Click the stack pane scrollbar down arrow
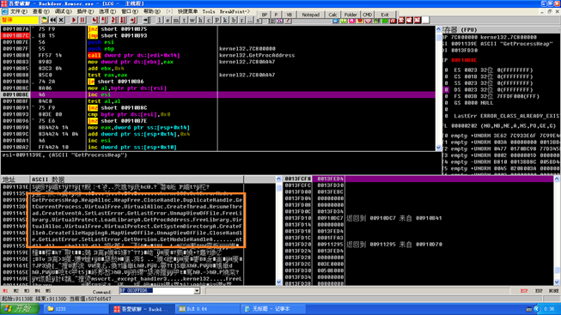This screenshot has width=561, height=315. point(557,282)
